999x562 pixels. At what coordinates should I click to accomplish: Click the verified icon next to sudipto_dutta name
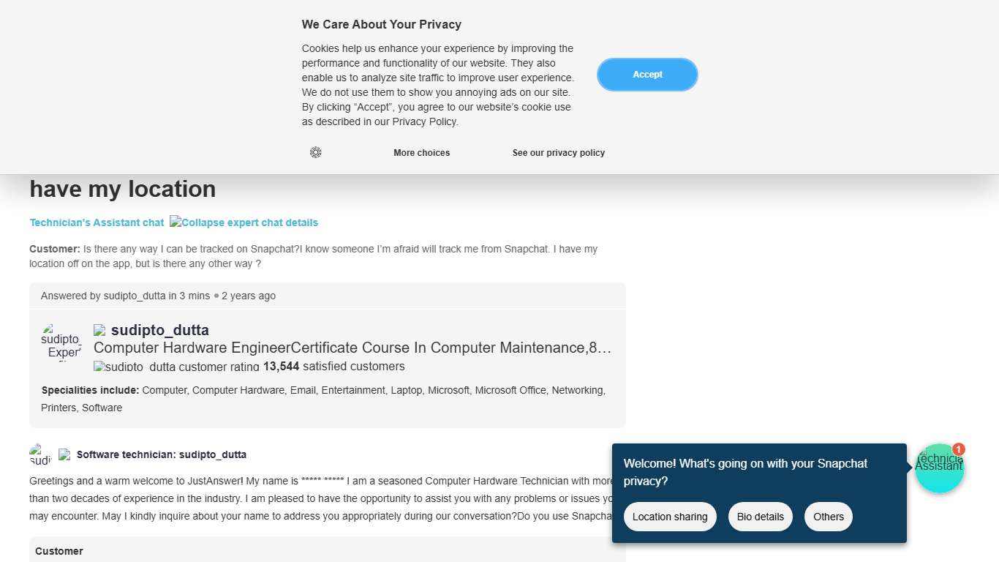click(x=99, y=331)
